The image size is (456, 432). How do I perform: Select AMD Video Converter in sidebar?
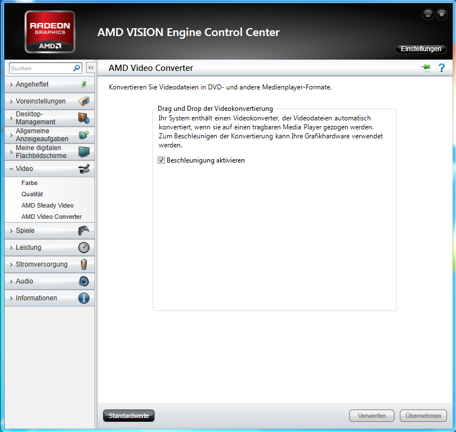pos(51,217)
